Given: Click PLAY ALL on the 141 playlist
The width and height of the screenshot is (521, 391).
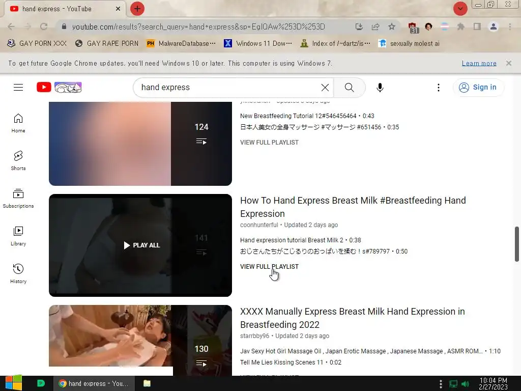Looking at the screenshot, I should click(x=142, y=245).
